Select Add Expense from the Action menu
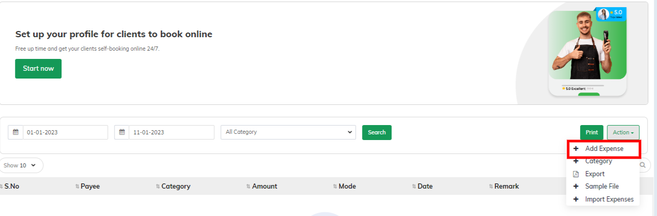The image size is (657, 216). coord(604,149)
